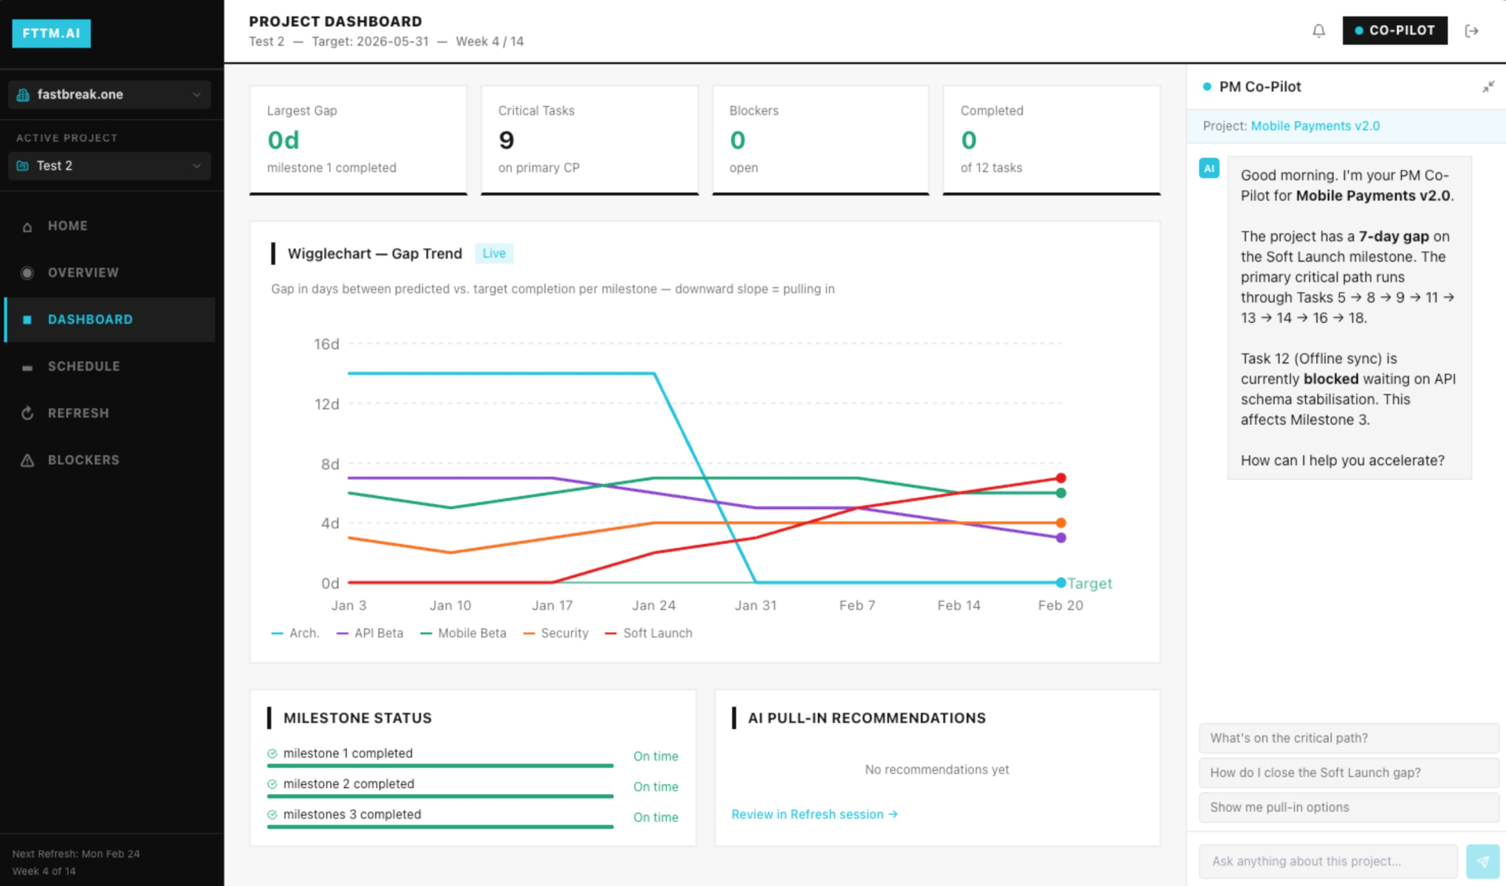The image size is (1506, 886).
Task: Click the Completed tasks card
Action: pos(1051,140)
